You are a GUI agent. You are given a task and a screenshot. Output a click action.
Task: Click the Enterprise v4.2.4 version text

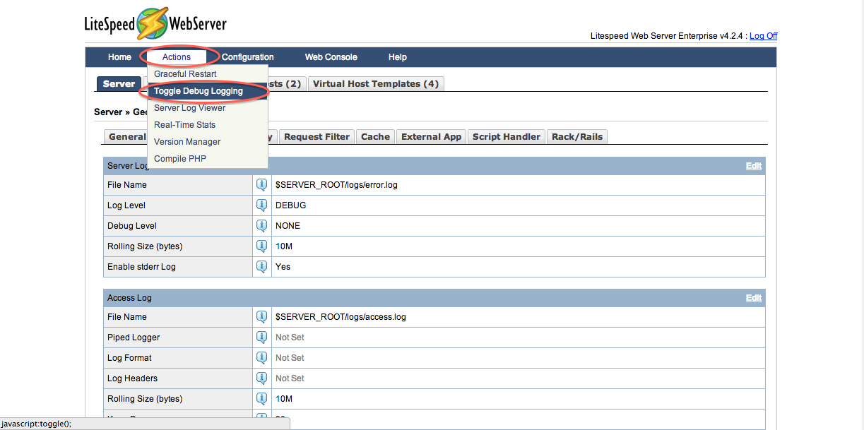[667, 36]
